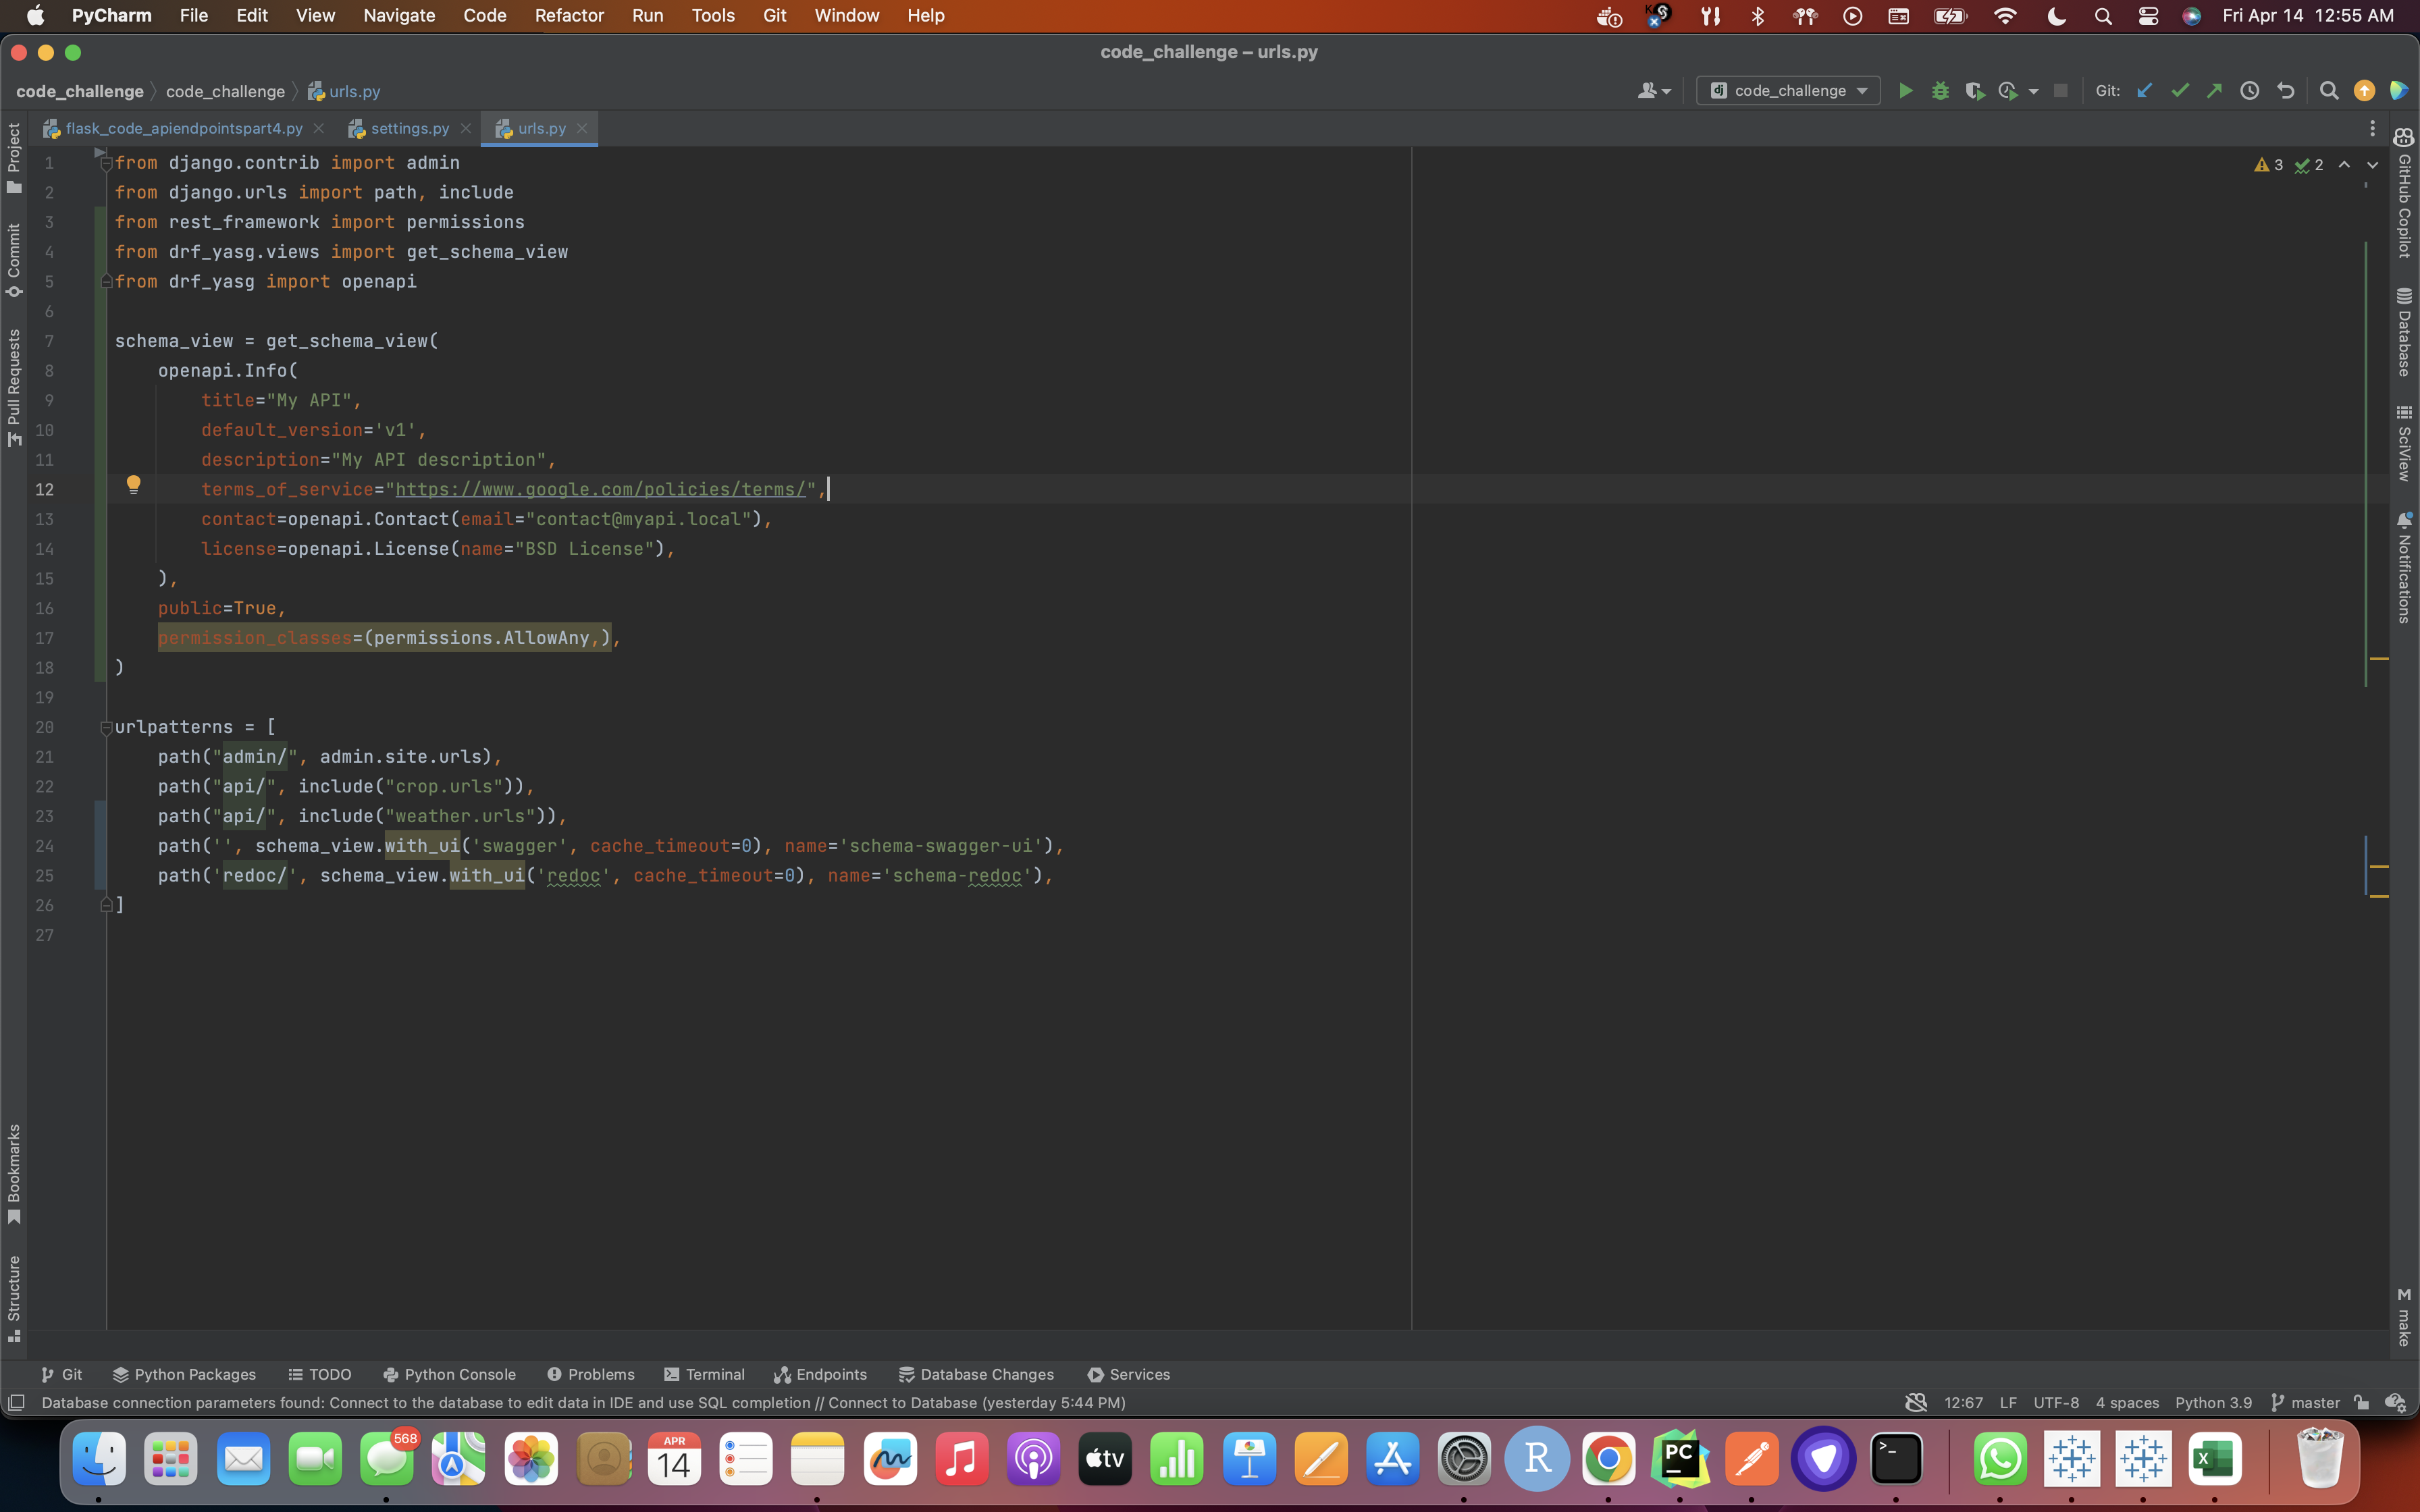This screenshot has height=1512, width=2420.
Task: Run the code_challenge configuration
Action: [1905, 91]
